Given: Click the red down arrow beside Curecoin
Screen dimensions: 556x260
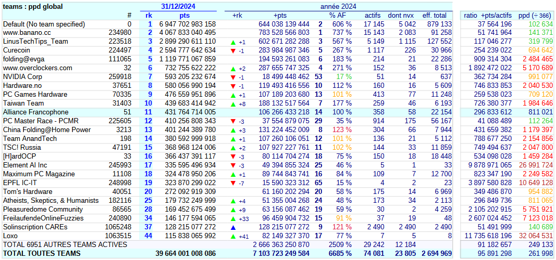Looking at the screenshot, I should coord(233,50).
